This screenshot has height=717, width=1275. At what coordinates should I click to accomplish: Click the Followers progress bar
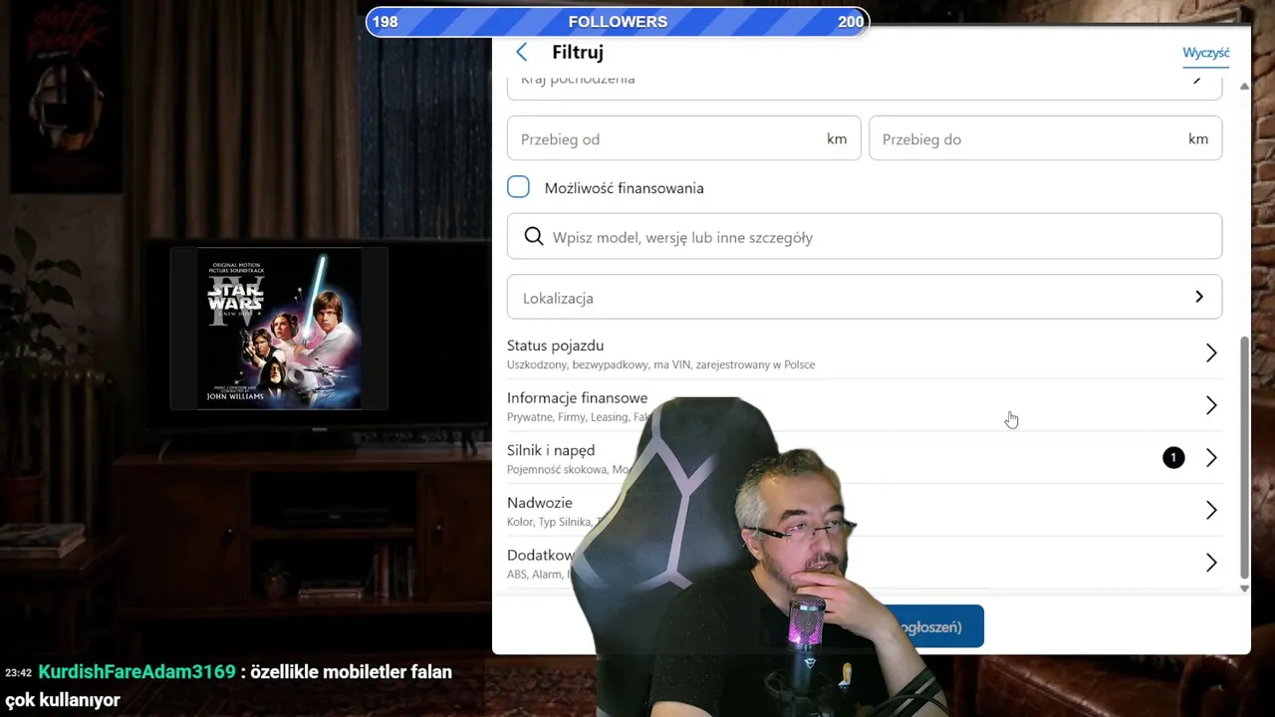(x=618, y=22)
